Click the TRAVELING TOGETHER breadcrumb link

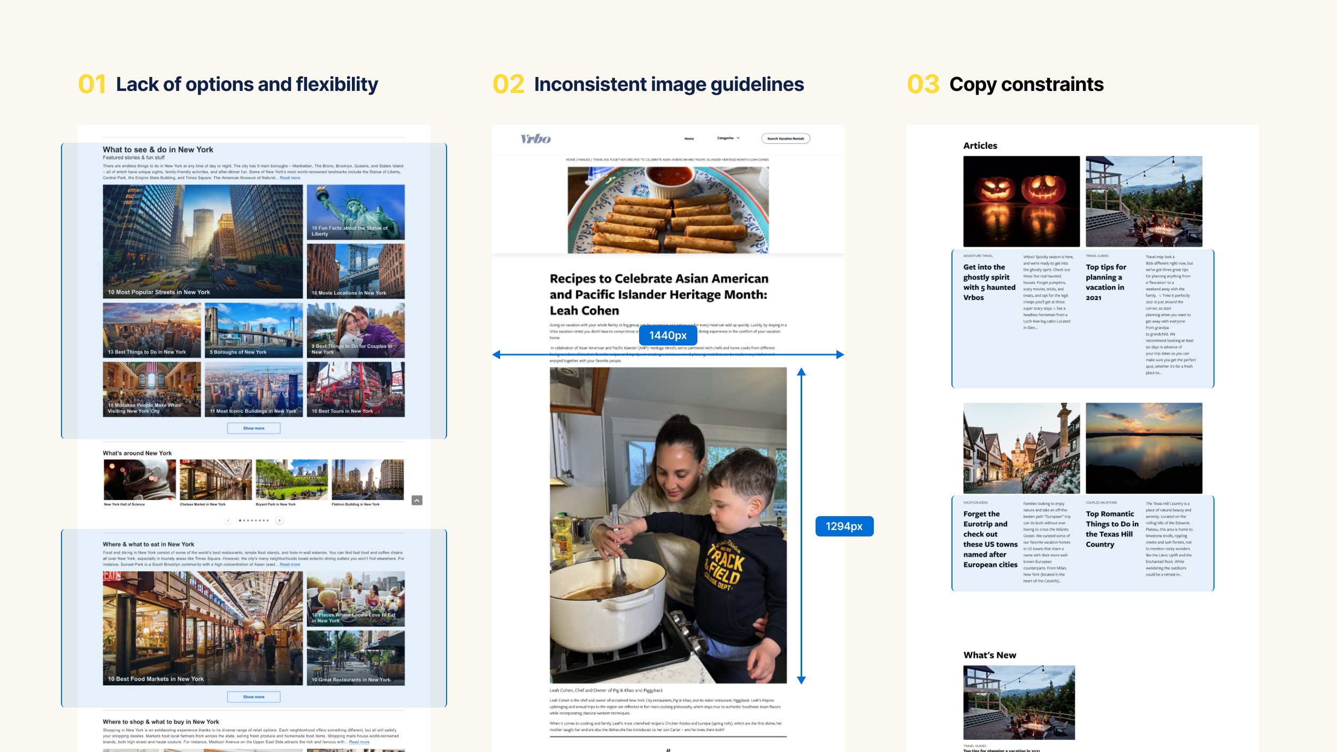[x=610, y=160]
